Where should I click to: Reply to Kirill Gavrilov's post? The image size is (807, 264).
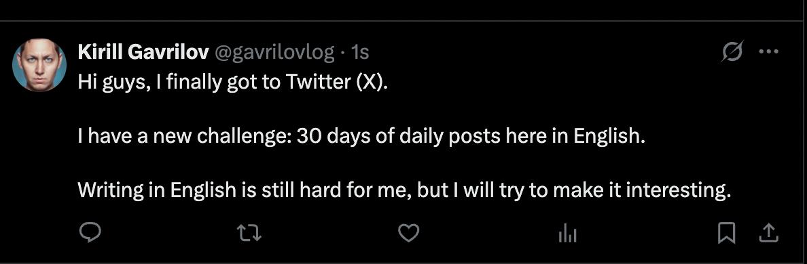(x=90, y=234)
